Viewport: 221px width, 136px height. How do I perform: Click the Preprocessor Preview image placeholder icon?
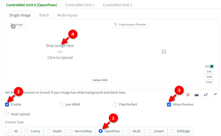pos(164,52)
